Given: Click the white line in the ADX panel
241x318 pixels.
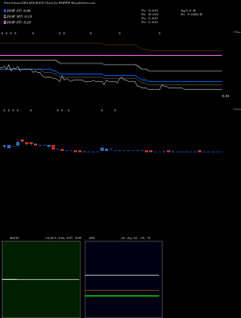Looking at the screenshot, I should [122, 275].
